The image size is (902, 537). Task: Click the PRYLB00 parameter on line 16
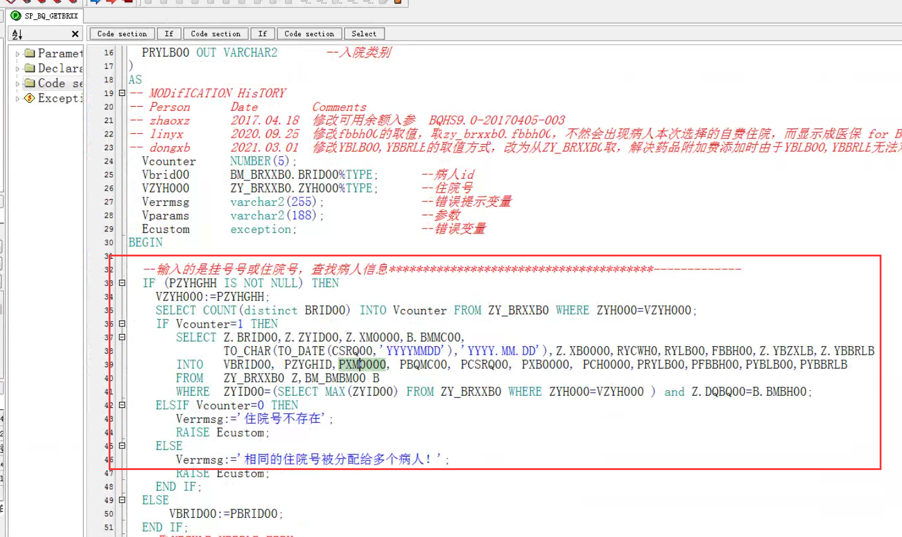click(x=165, y=52)
